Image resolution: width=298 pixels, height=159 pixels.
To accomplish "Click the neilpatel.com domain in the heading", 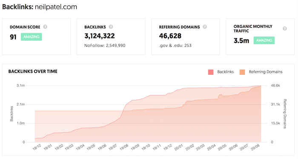I will [56, 7].
